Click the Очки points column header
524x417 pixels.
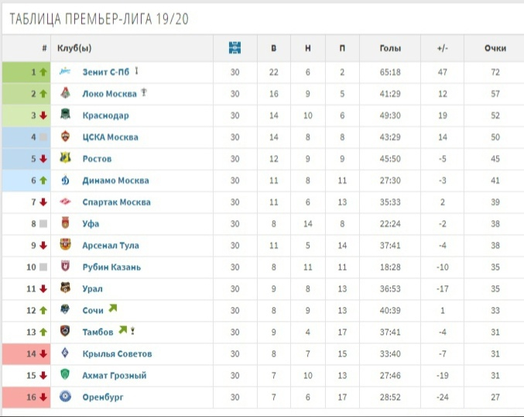tap(495, 48)
